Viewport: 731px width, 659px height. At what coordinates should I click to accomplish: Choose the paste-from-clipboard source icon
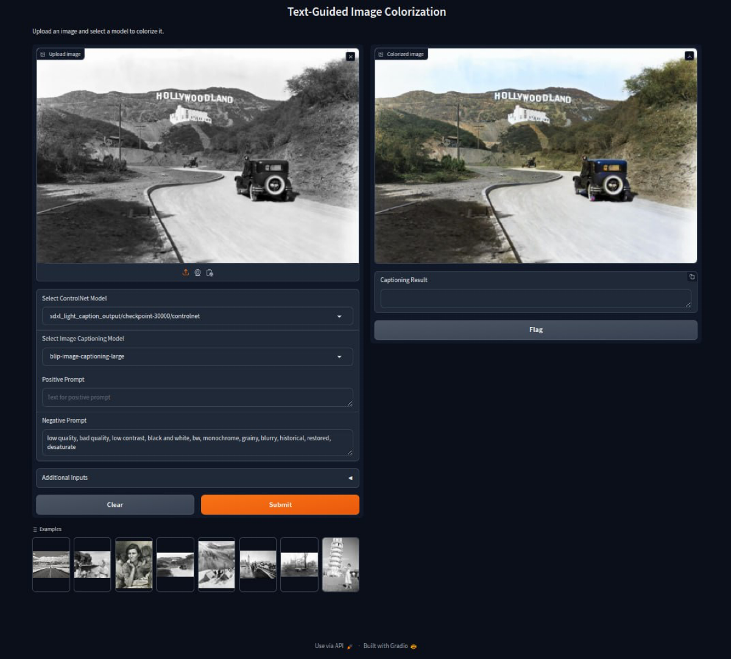pos(210,273)
